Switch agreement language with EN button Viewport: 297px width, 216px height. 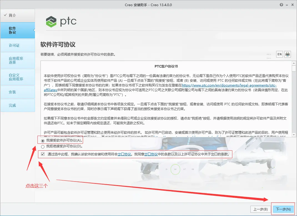(x=280, y=54)
